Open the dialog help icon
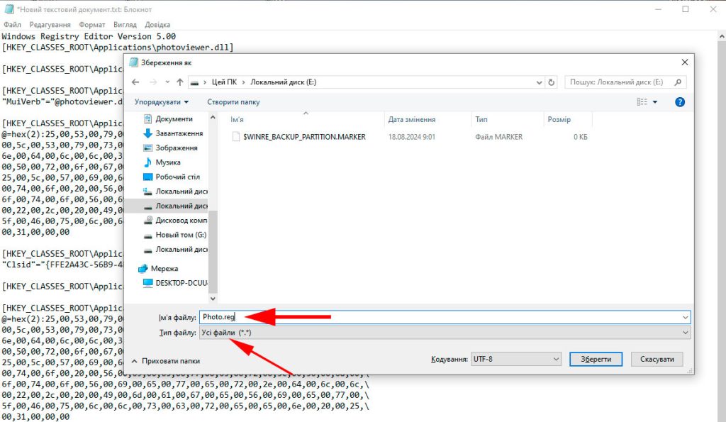The image size is (726, 422). 679,102
